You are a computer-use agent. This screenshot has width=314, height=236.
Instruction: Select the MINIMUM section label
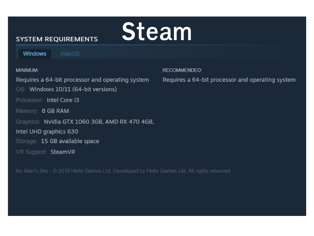tap(27, 70)
